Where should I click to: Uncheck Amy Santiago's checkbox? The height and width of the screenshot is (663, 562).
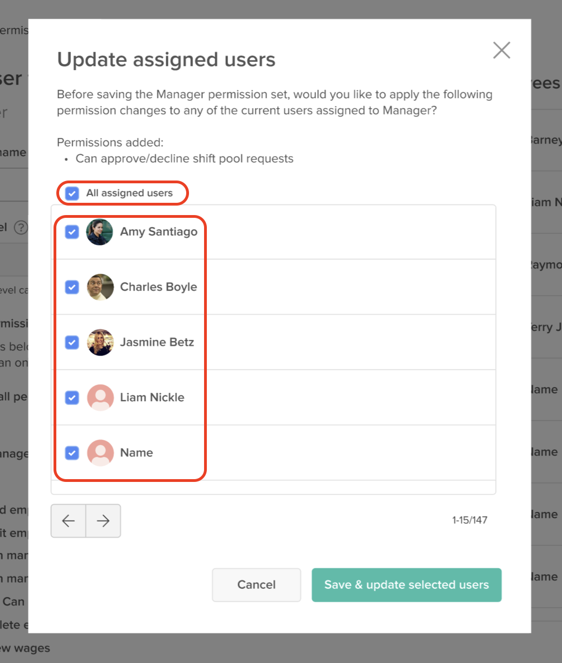coord(72,232)
